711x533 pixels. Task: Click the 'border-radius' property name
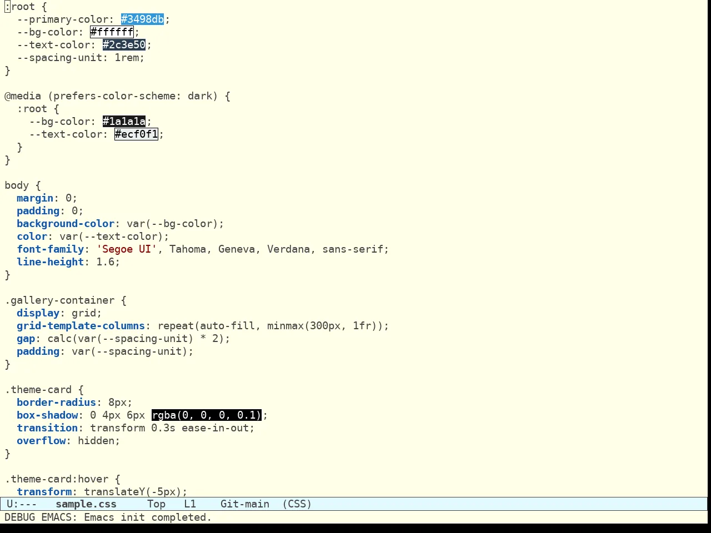56,403
